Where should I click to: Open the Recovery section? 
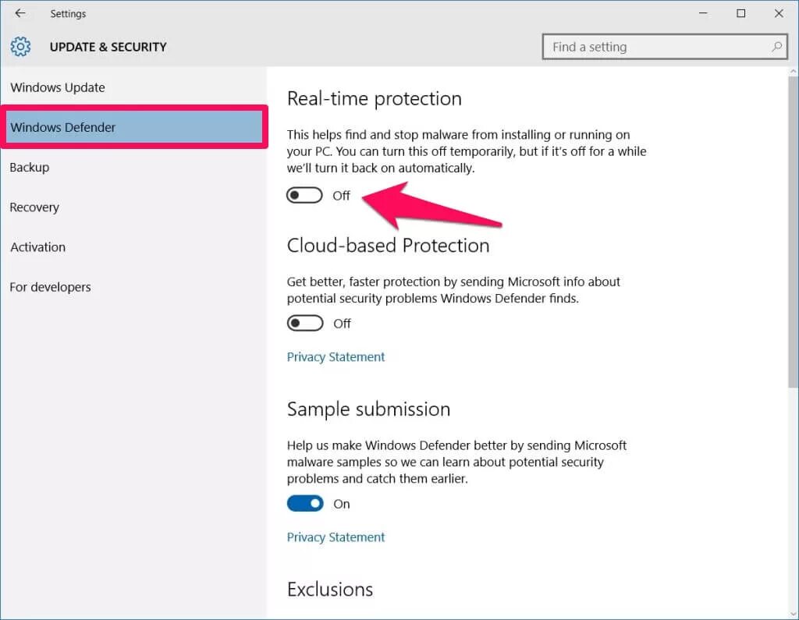(34, 207)
